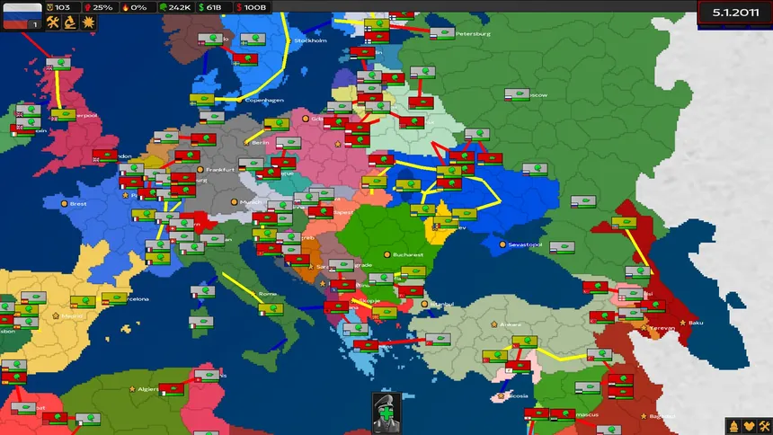Click the Brest city marker

click(x=64, y=203)
